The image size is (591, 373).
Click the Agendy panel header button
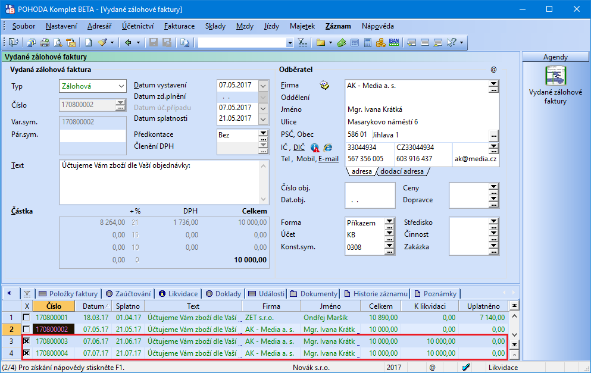pos(555,57)
